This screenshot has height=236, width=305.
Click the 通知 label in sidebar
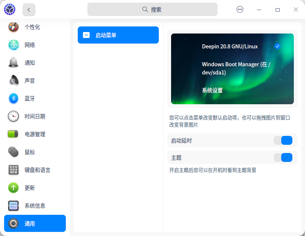[30, 63]
